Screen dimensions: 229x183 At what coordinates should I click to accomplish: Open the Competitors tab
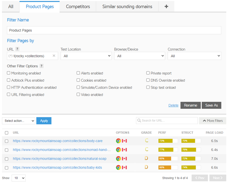[x=78, y=7]
